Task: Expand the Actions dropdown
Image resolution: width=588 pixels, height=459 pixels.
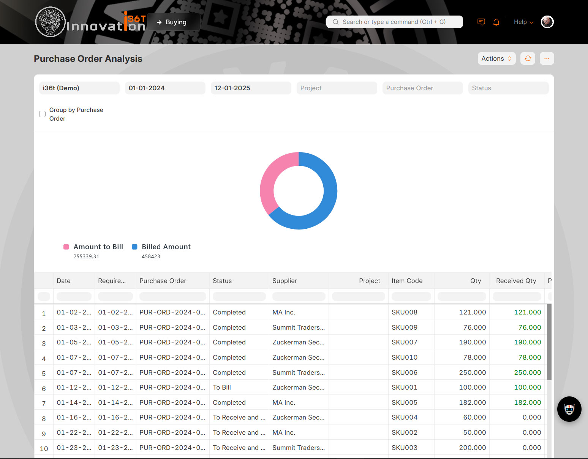Action: pyautogui.click(x=496, y=58)
